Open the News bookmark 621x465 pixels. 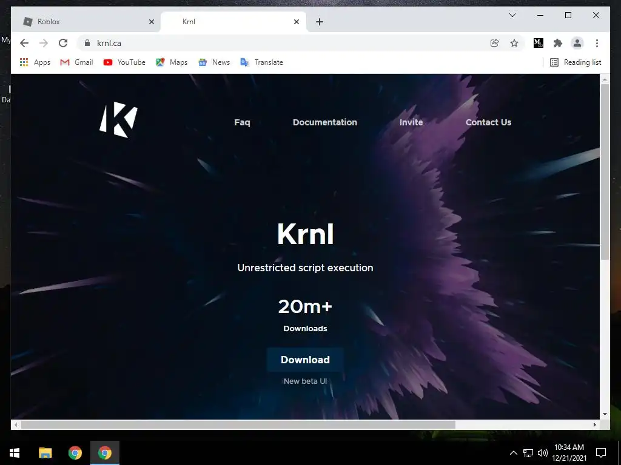[x=214, y=62]
